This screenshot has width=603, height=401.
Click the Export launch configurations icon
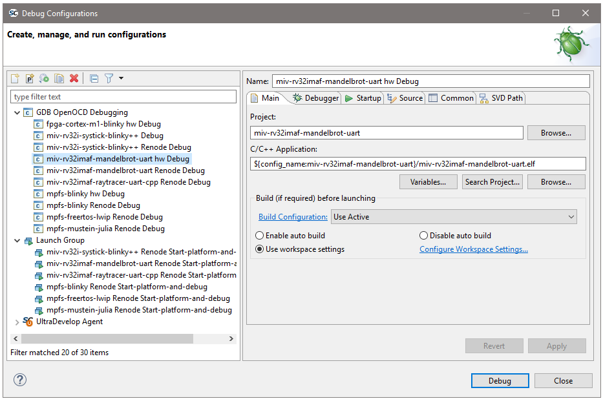pyautogui.click(x=44, y=78)
